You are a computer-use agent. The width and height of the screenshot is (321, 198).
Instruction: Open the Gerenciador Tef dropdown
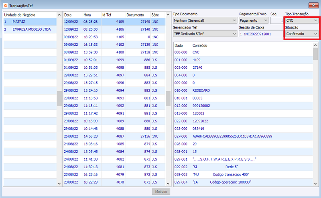coord(205,34)
